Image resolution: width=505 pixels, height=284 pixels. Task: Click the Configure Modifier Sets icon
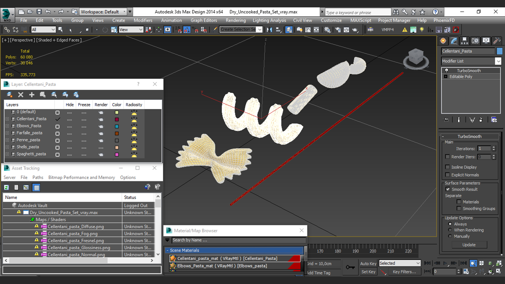(494, 120)
